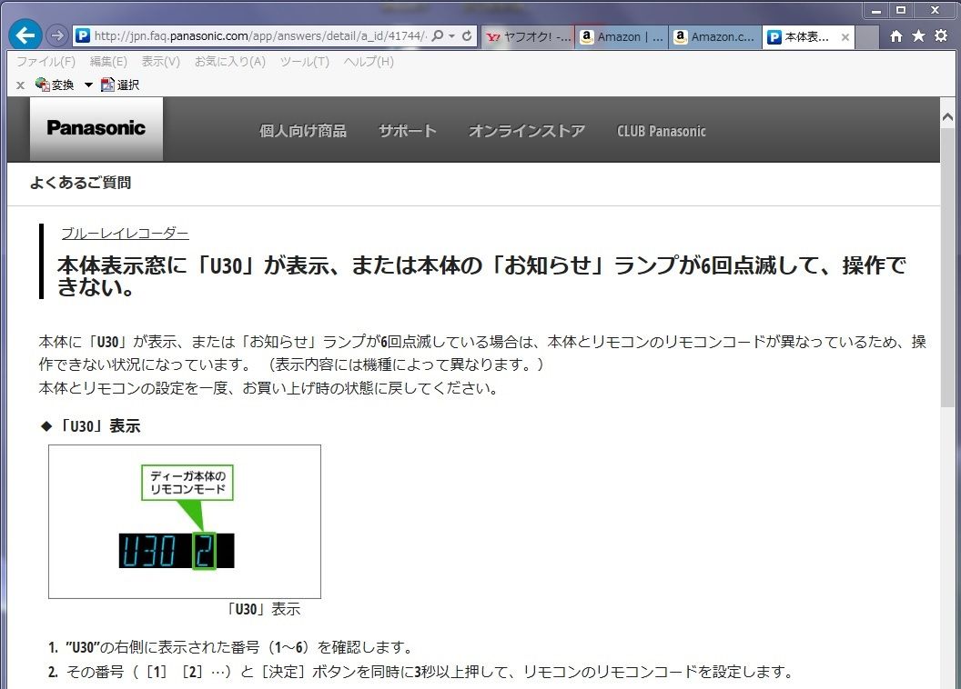Expand the 変換 dropdown arrow
Image resolution: width=961 pixels, height=689 pixels.
point(88,85)
